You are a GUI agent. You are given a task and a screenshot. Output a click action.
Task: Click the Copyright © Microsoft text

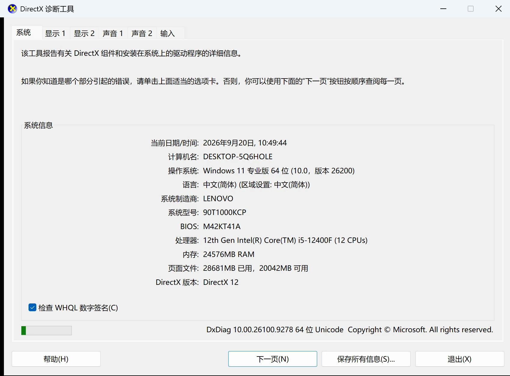[x=420, y=330]
